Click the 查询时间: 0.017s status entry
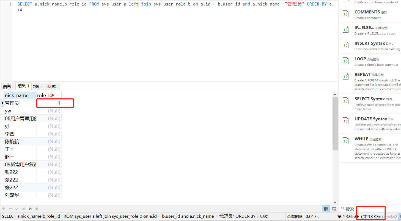 (x=303, y=216)
